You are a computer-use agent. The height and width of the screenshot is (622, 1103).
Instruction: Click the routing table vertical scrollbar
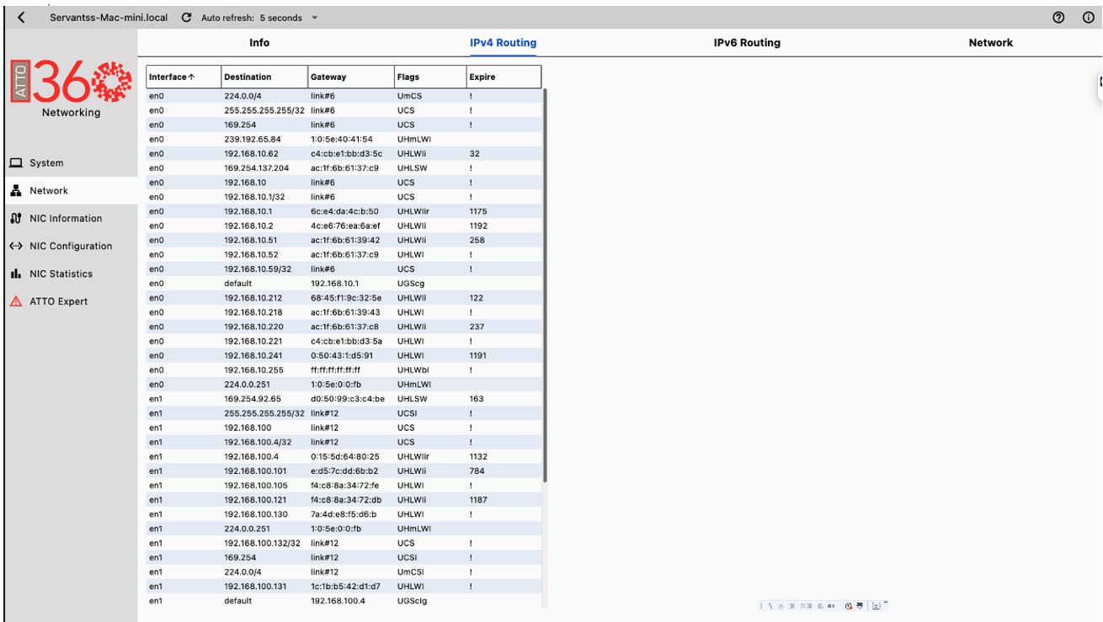[546, 286]
